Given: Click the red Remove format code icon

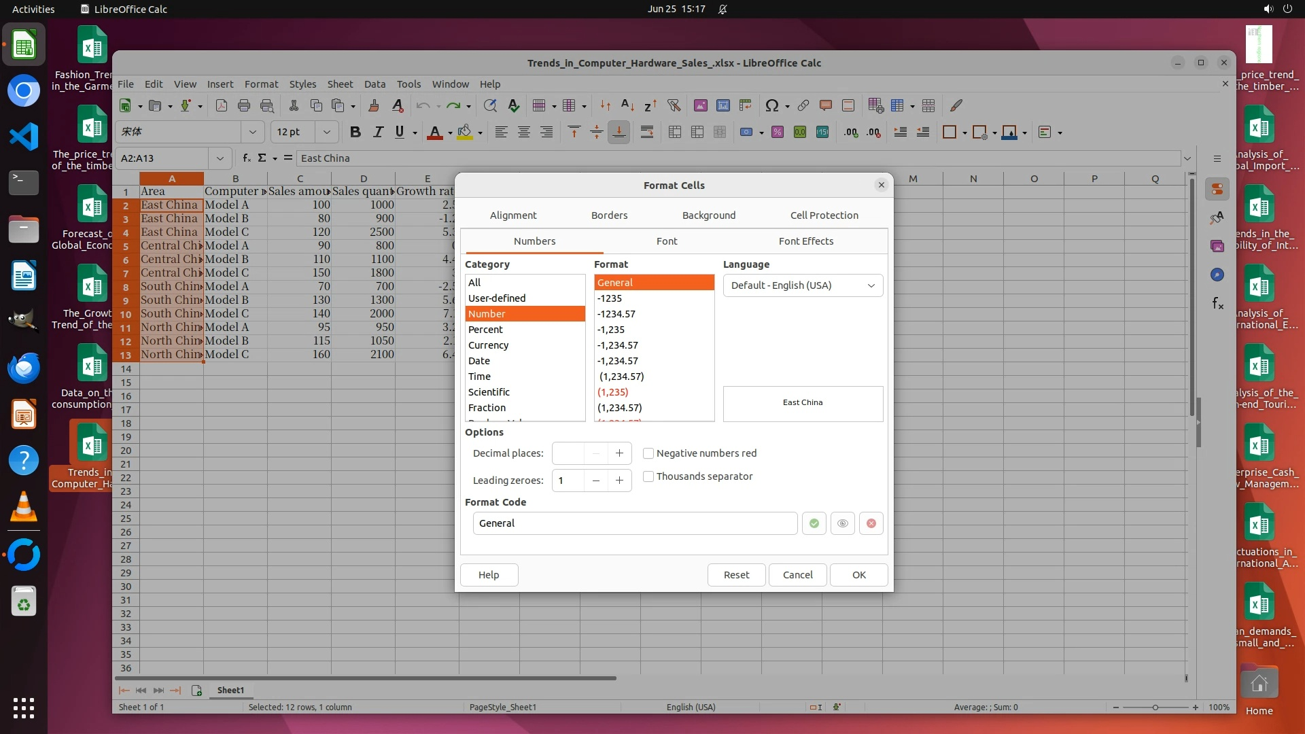Looking at the screenshot, I should point(871,523).
